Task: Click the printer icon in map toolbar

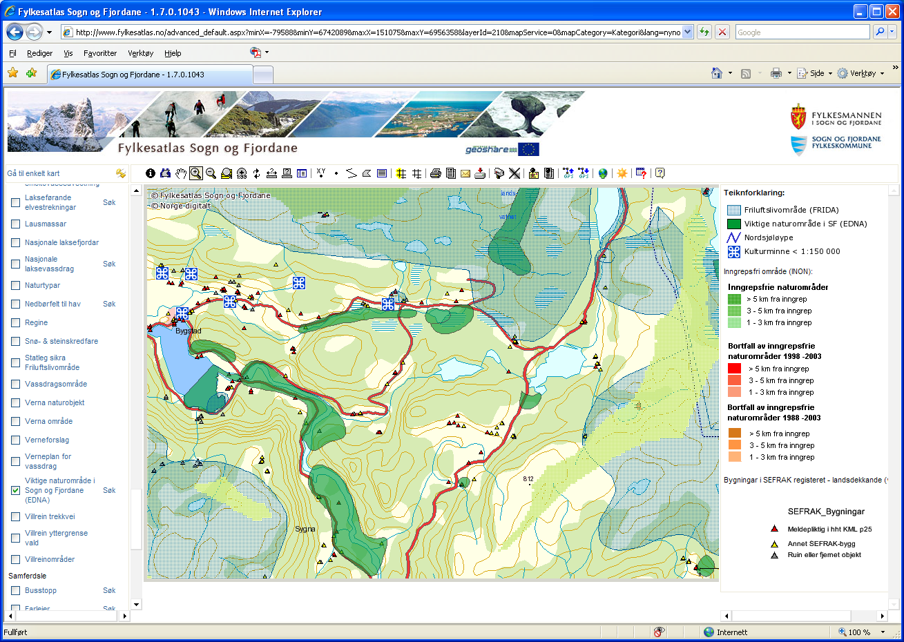Action: (x=436, y=173)
